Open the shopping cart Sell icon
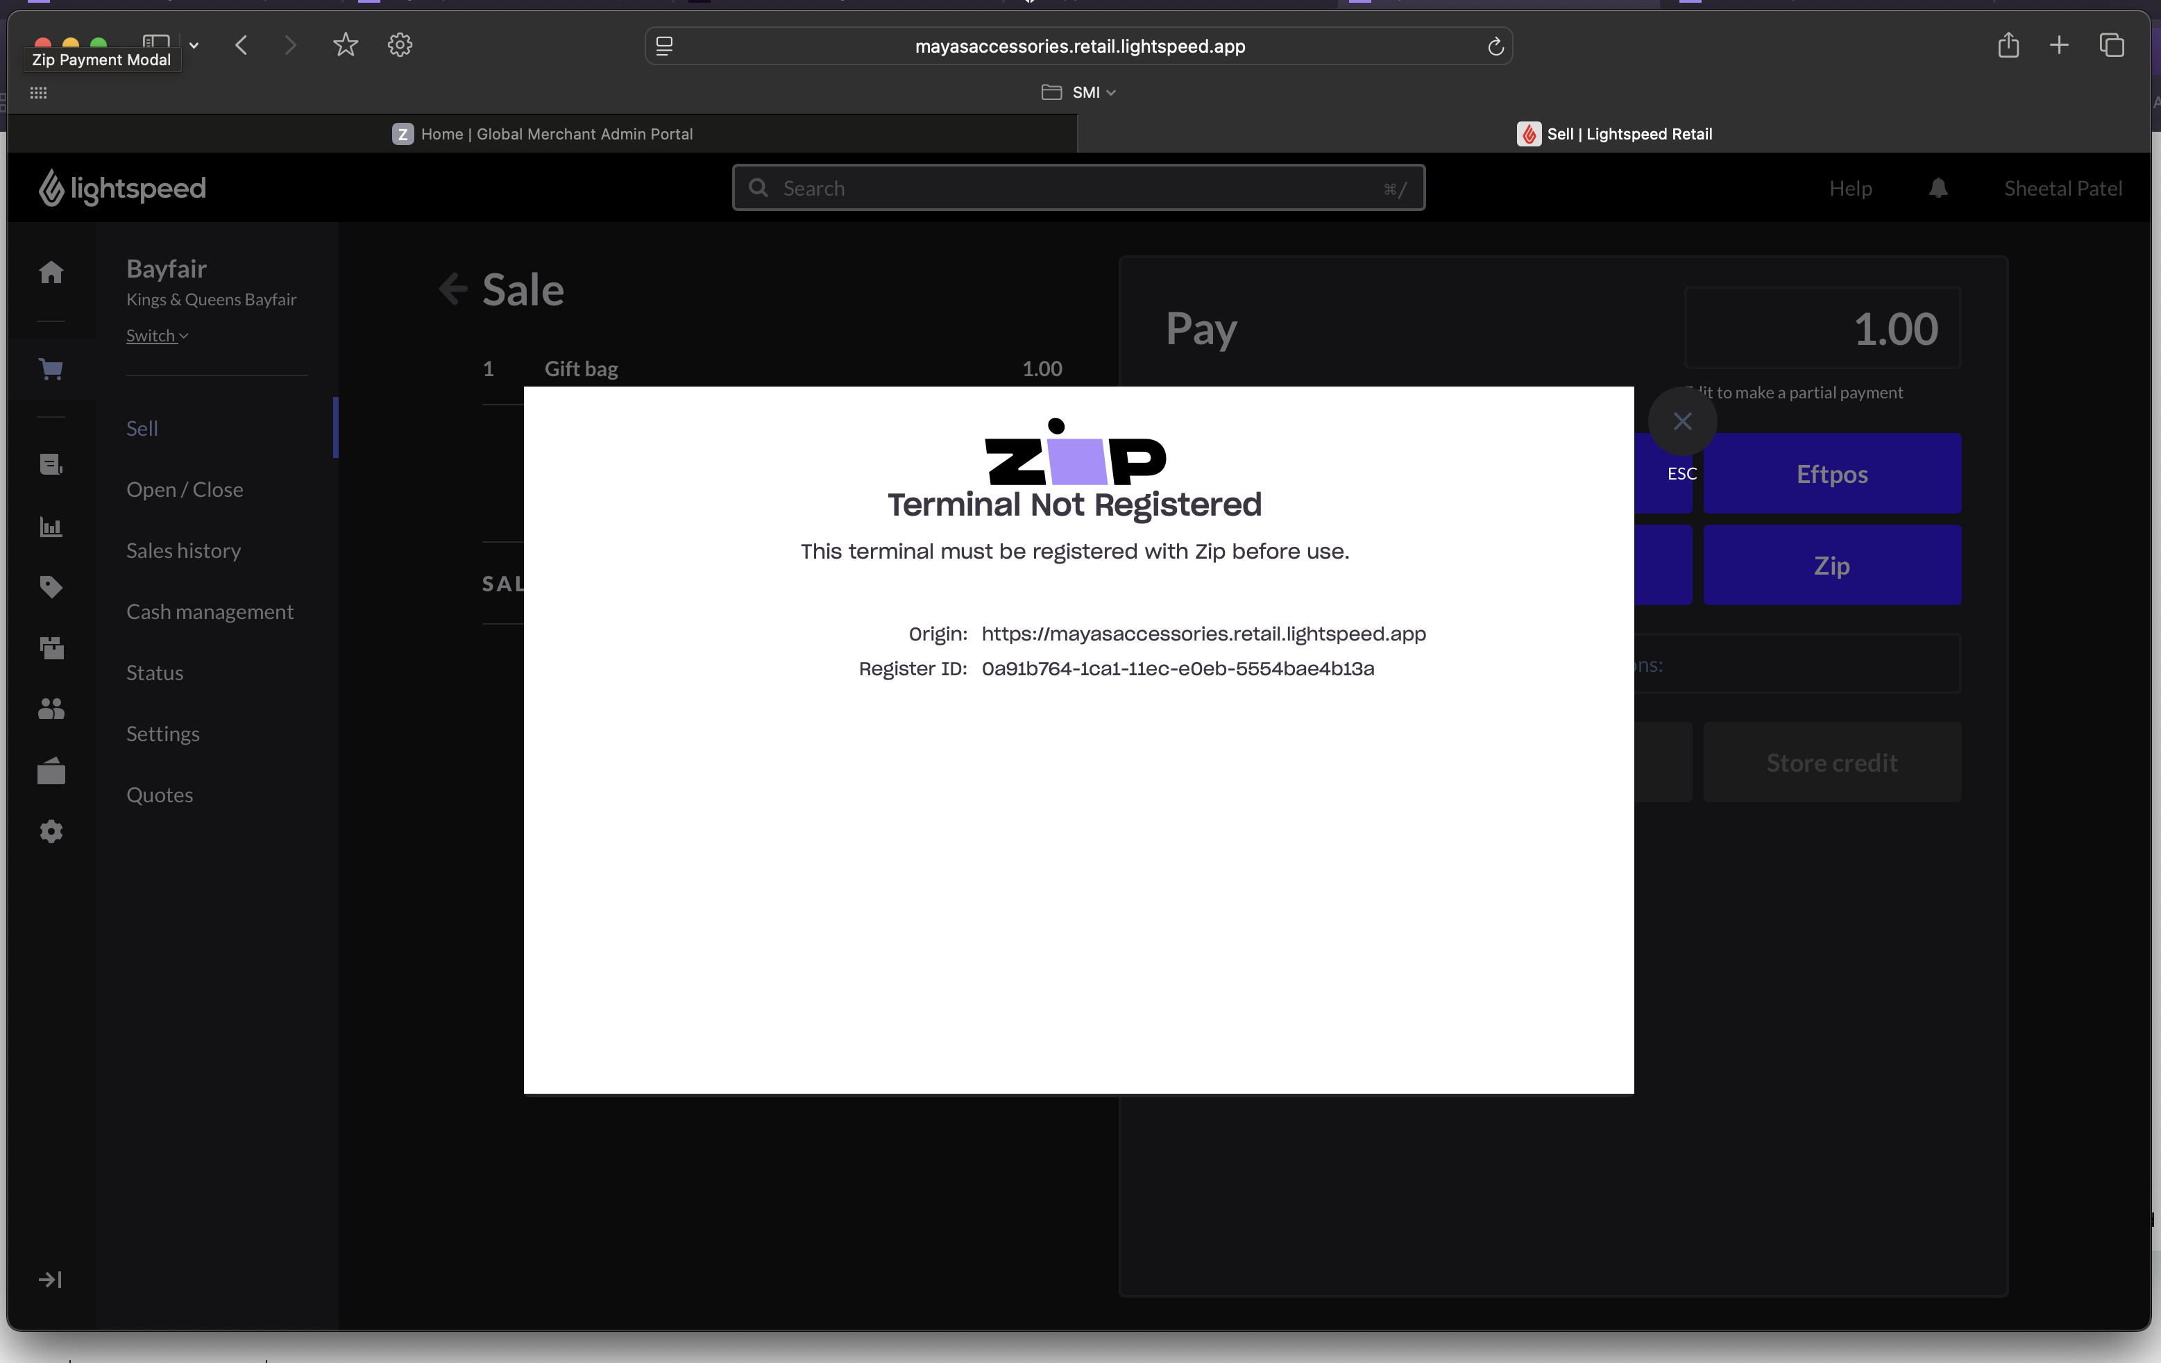The image size is (2161, 1363). click(51, 369)
